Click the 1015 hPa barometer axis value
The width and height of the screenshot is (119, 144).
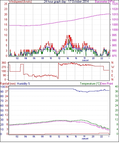pyautogui.click(x=115, y=14)
